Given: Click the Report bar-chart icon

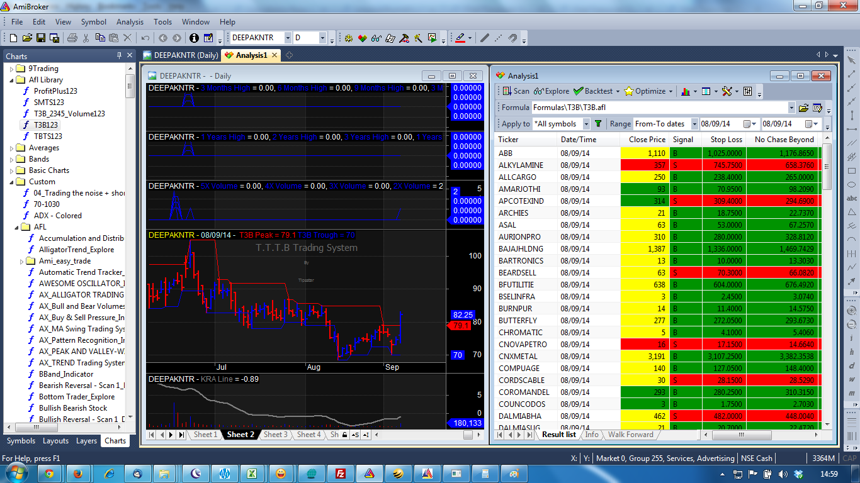Looking at the screenshot, I should point(686,91).
